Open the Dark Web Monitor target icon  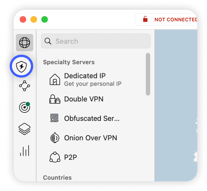[25, 107]
